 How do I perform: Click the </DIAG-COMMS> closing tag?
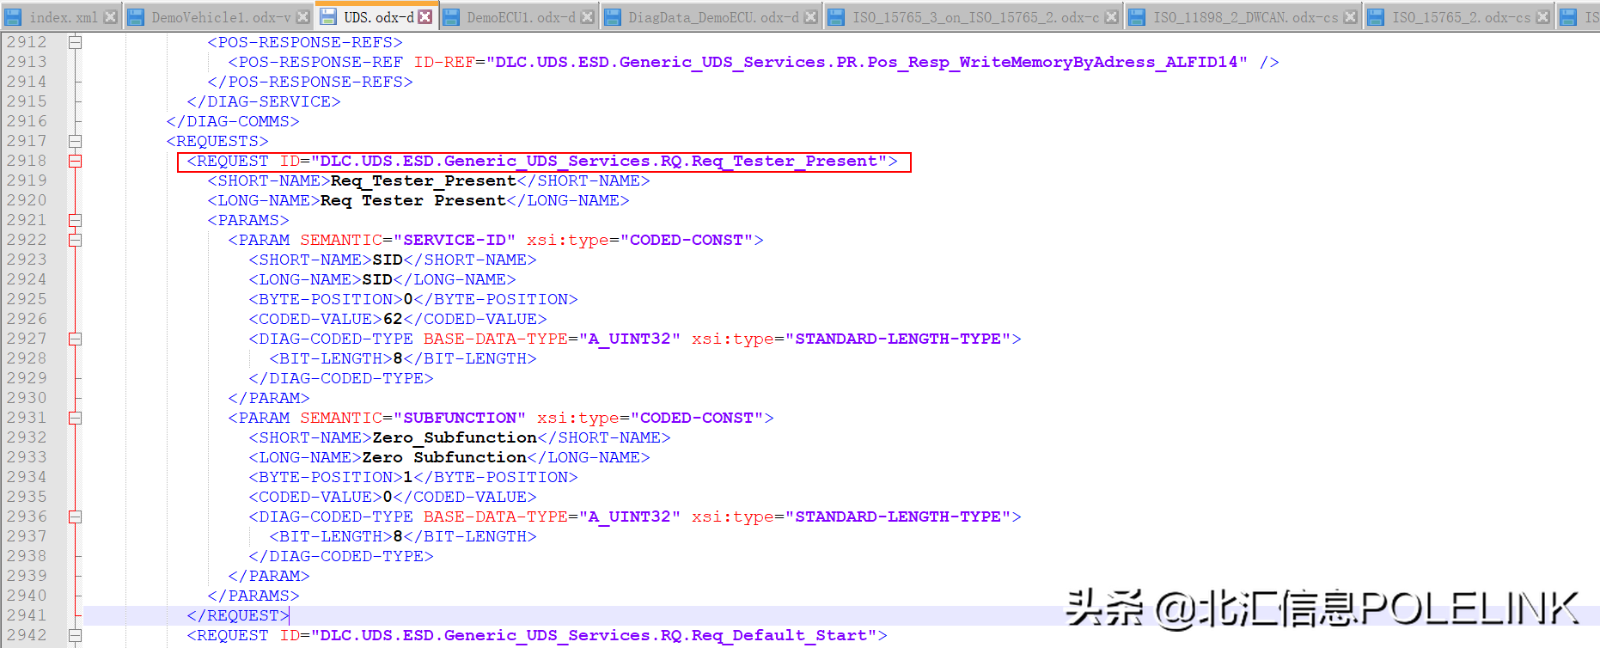tap(233, 121)
